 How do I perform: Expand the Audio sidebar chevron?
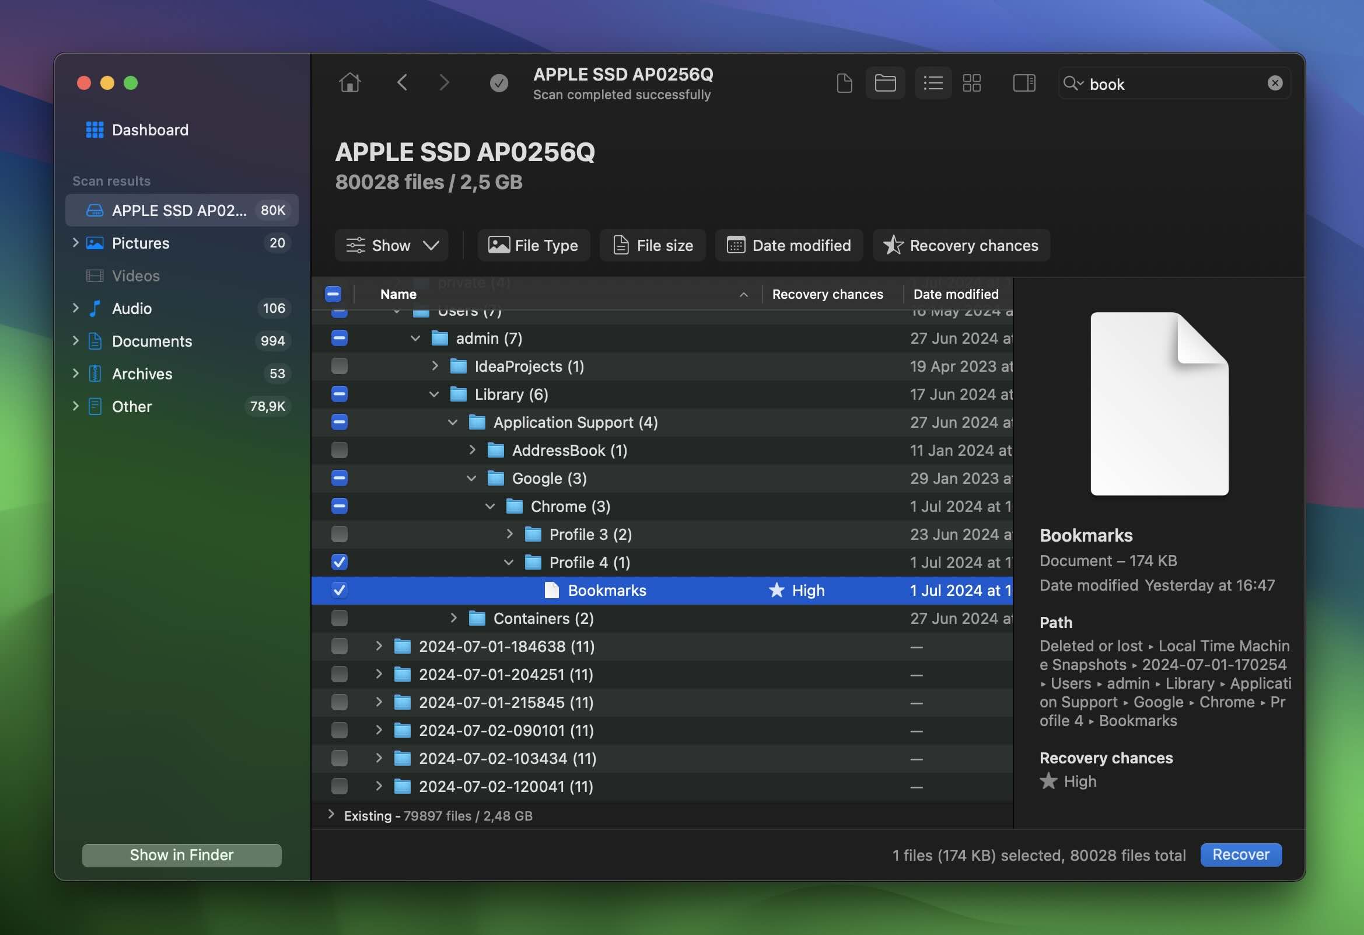pyautogui.click(x=75, y=308)
